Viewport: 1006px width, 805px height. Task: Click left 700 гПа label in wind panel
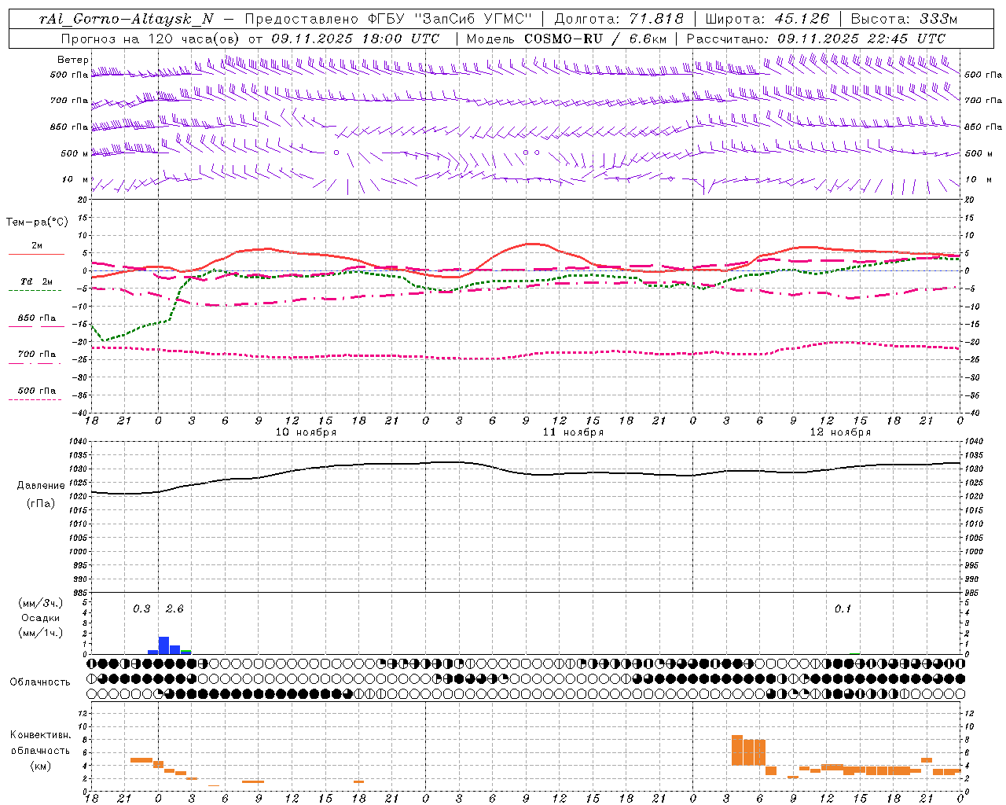tap(69, 101)
